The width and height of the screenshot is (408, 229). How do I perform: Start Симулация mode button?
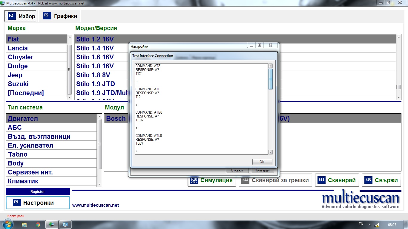click(x=211, y=180)
